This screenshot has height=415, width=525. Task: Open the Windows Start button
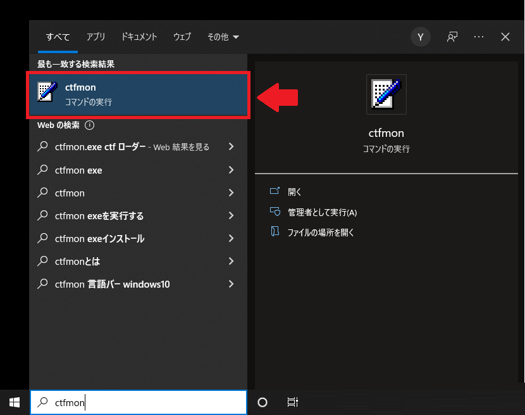[15, 402]
